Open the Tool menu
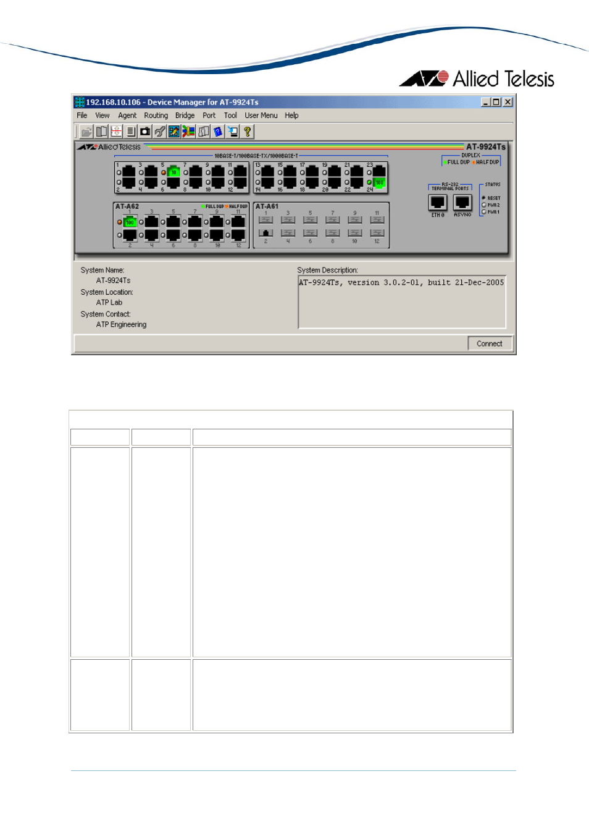This screenshot has width=589, height=834. [x=230, y=116]
